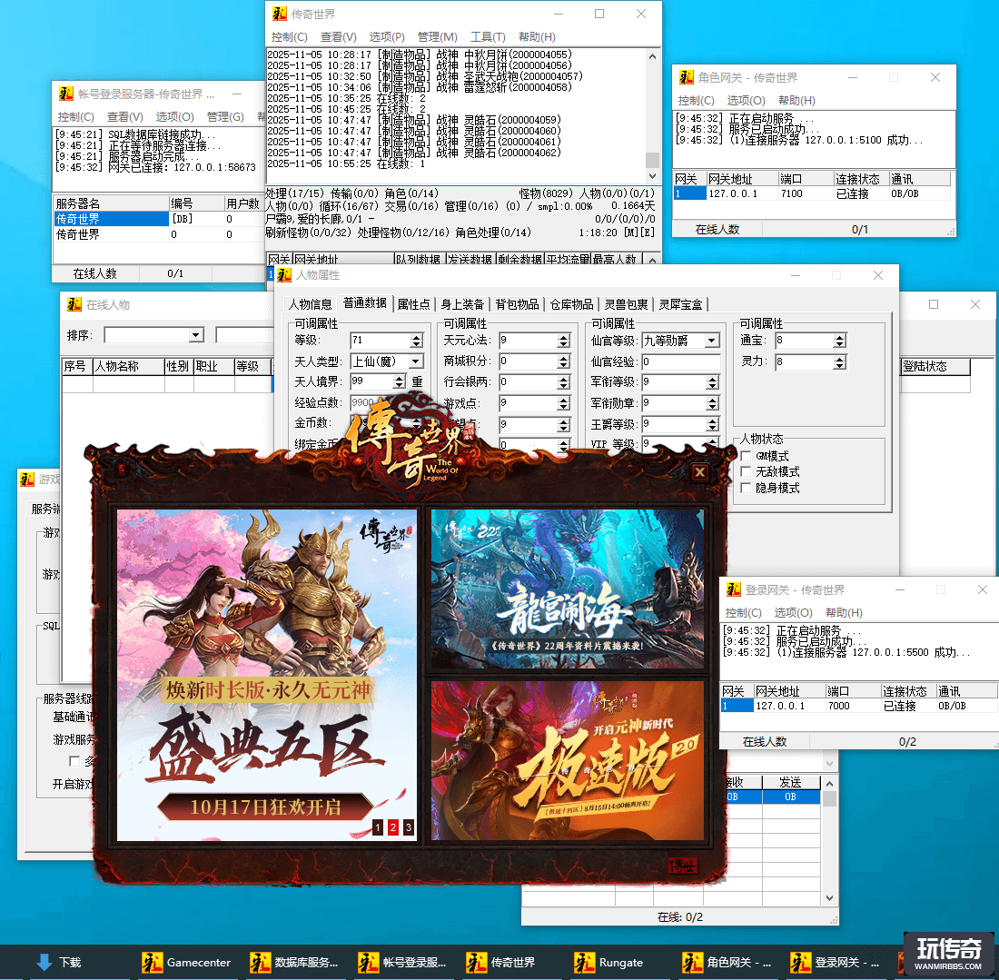
Task: Switch to 背包物品 tab
Action: [x=518, y=304]
